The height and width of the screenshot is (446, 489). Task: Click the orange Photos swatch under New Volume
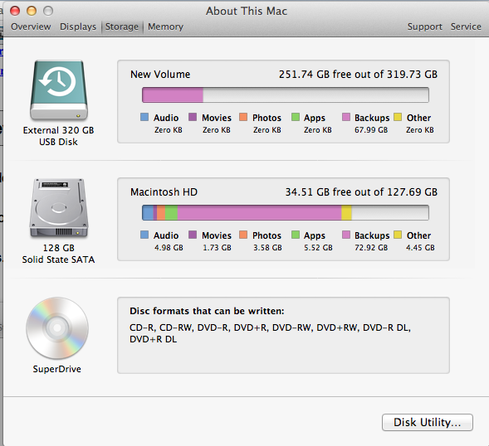coord(243,117)
